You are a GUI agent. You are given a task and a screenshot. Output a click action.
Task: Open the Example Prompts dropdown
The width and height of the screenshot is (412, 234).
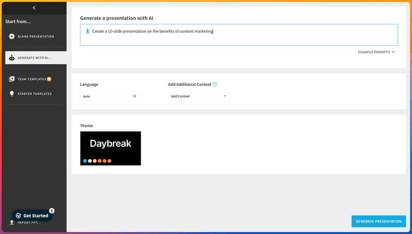click(x=376, y=52)
